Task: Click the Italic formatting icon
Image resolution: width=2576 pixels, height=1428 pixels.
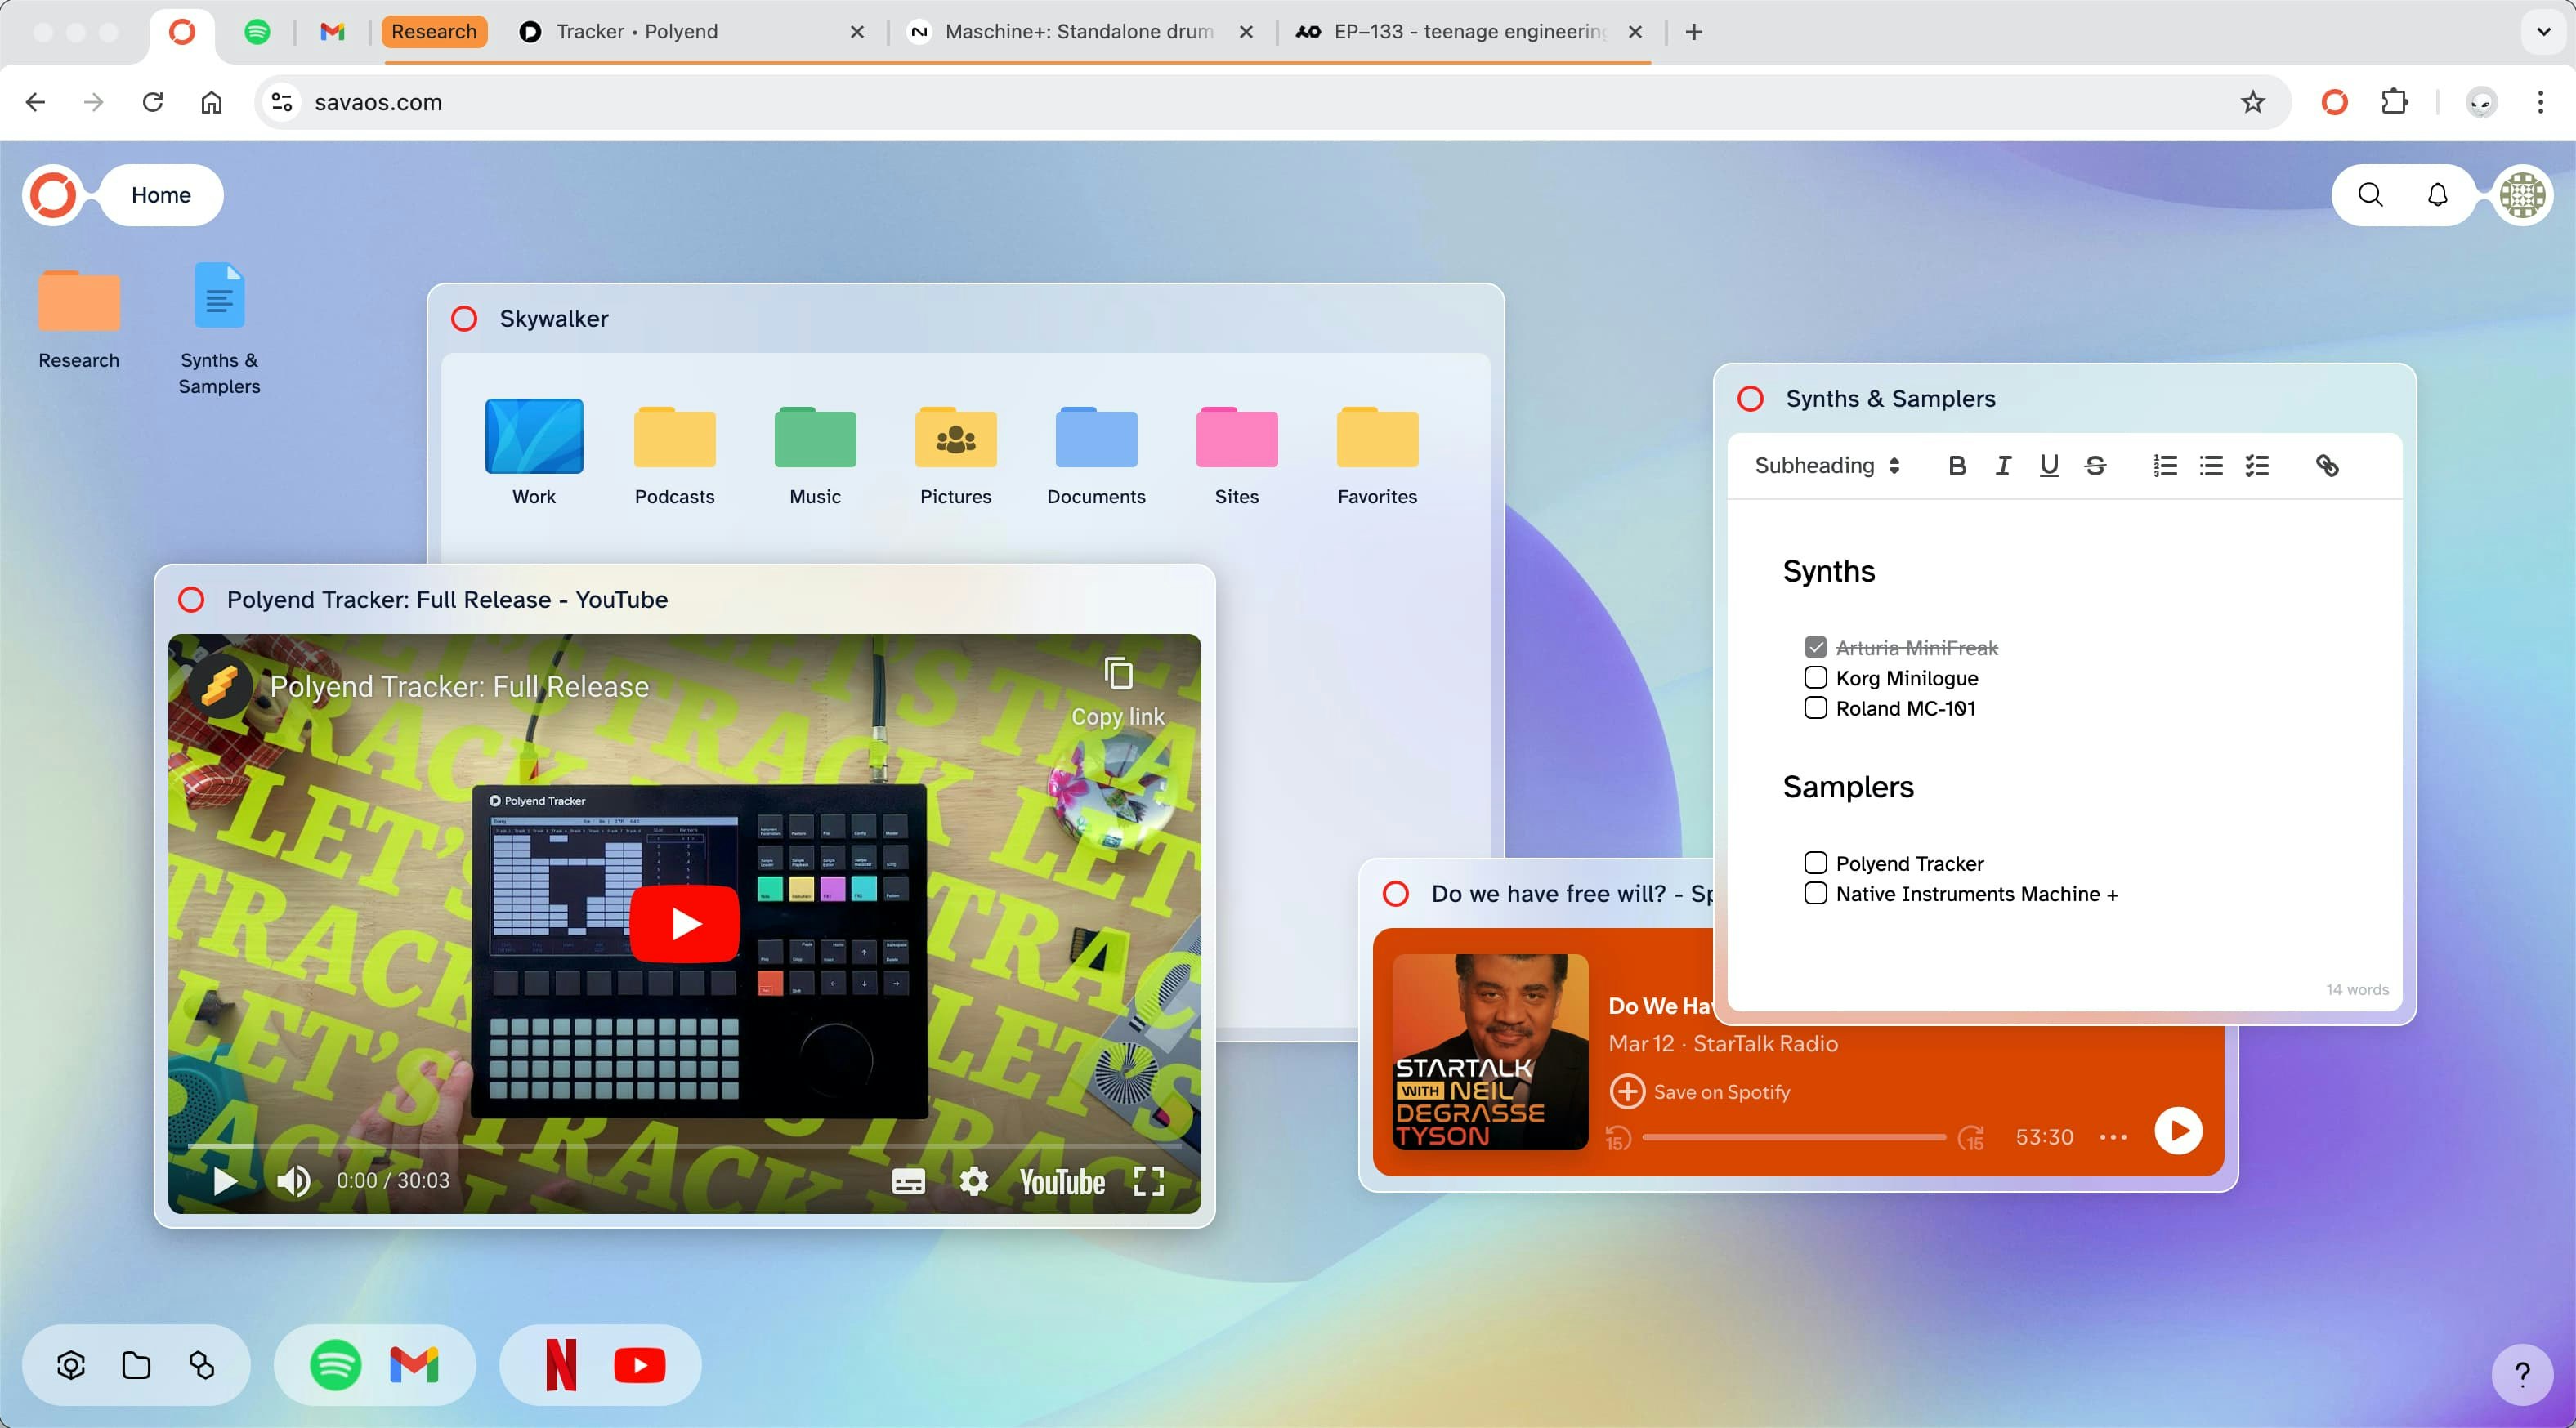Action: (2003, 464)
